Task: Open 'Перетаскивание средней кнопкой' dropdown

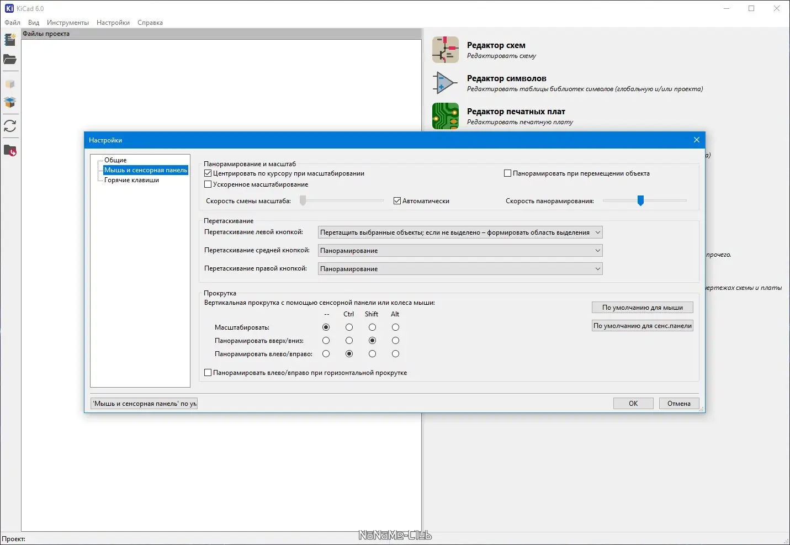Action: point(460,251)
